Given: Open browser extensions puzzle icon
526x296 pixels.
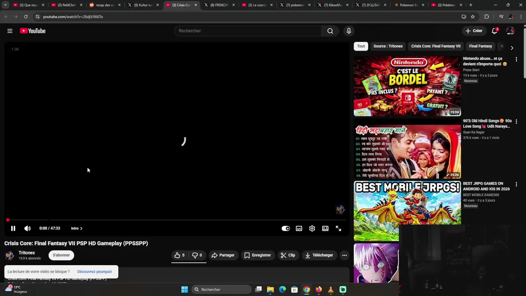Looking at the screenshot, I should (x=487, y=17).
